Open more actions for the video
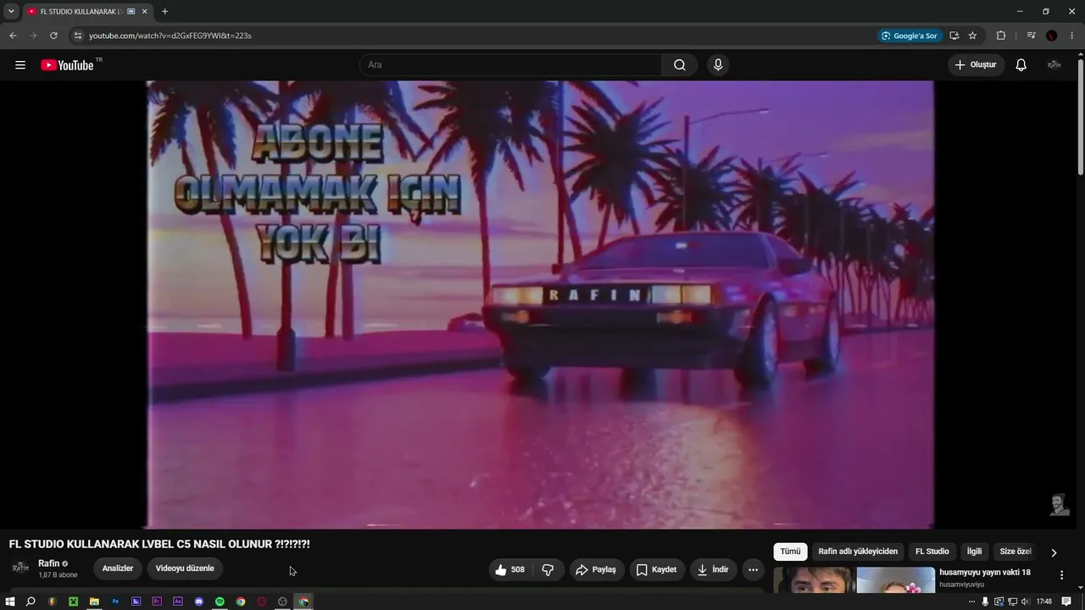The width and height of the screenshot is (1085, 610). pyautogui.click(x=753, y=570)
